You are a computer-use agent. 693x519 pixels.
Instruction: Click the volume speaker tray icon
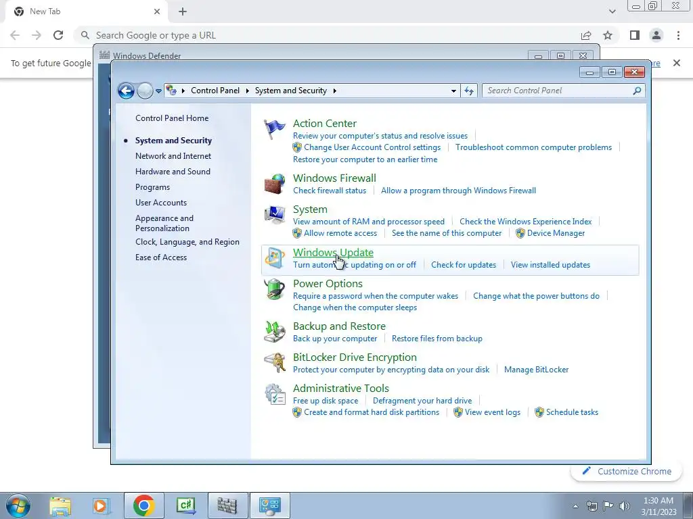(x=625, y=506)
